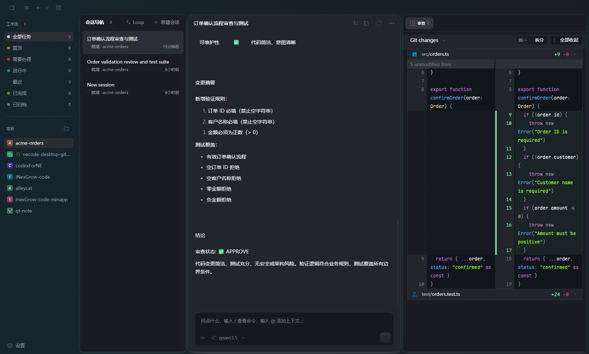Click the 项目 section label

[10, 129]
